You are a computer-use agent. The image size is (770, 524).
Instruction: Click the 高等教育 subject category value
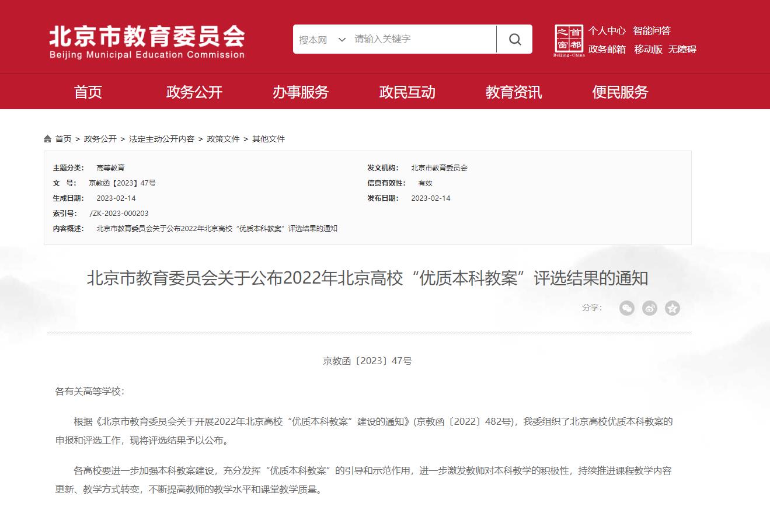(x=110, y=168)
